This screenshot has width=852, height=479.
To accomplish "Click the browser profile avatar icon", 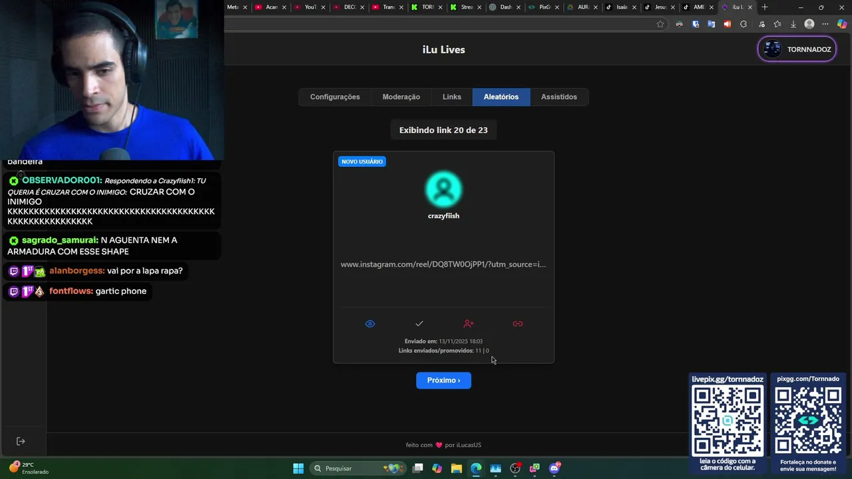I will 809,24.
